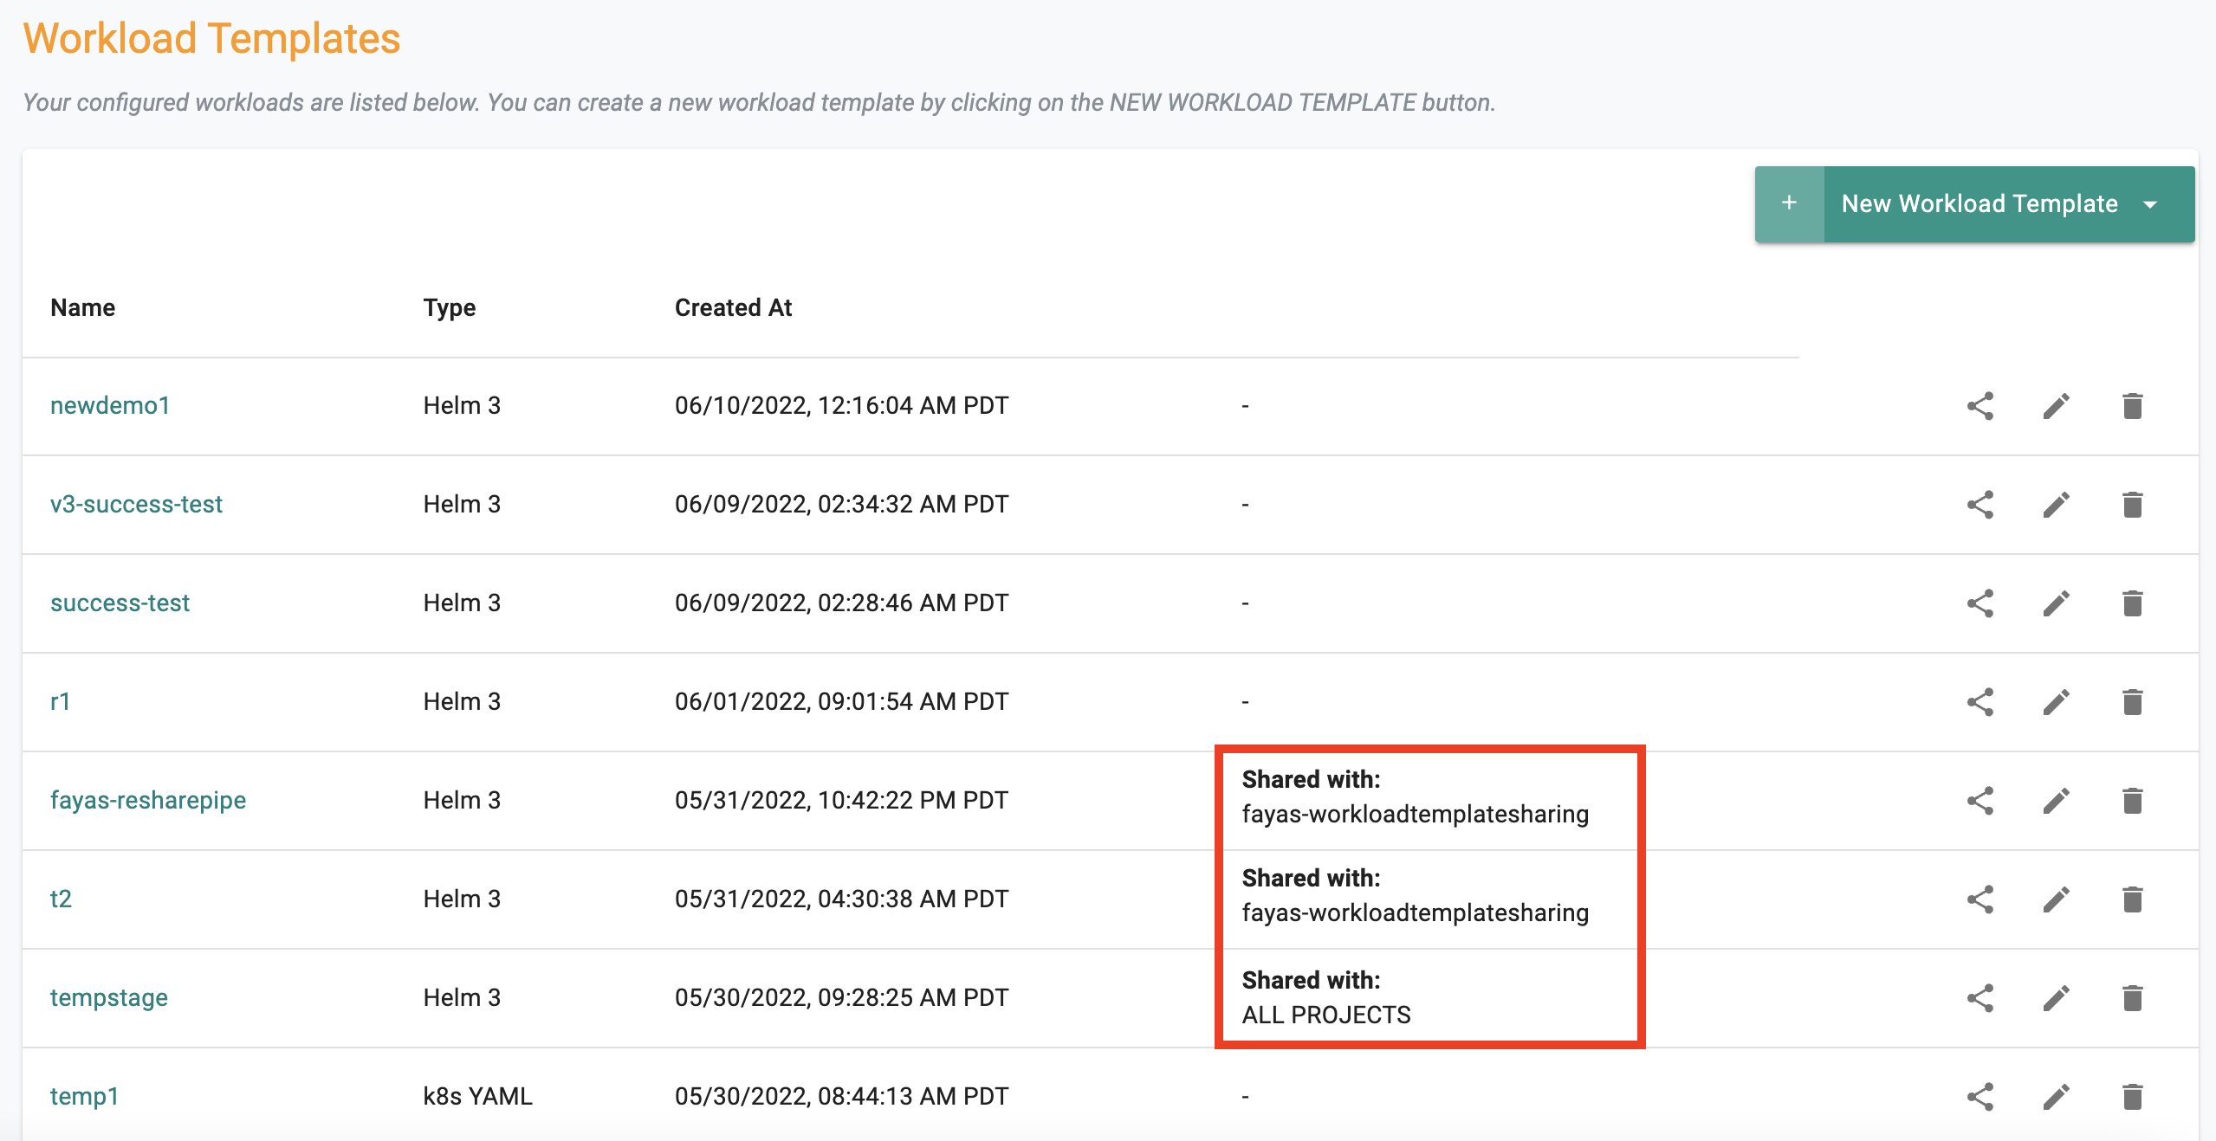
Task: Share the v3-success-test template
Action: point(1980,505)
